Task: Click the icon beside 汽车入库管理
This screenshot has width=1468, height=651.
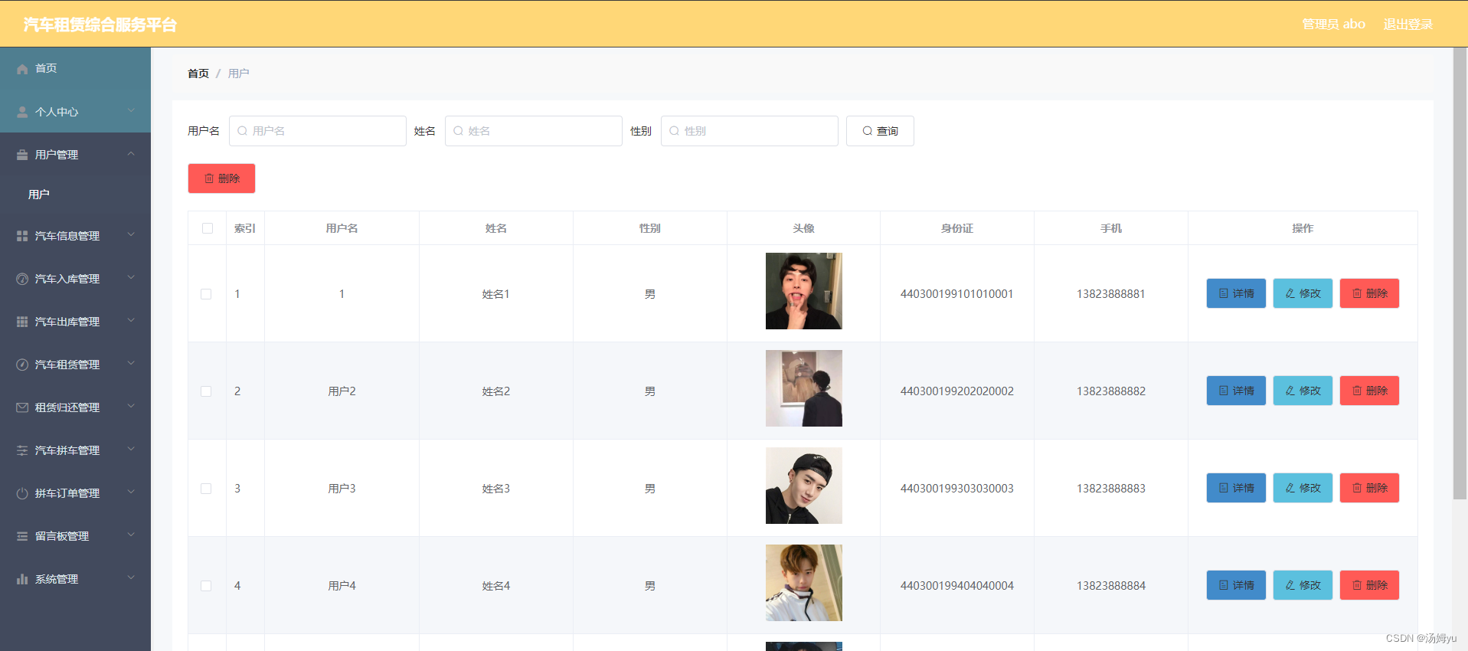Action: 22,279
